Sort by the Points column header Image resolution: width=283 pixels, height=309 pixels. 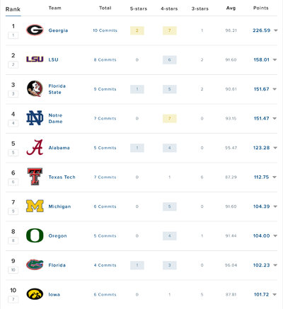point(261,8)
